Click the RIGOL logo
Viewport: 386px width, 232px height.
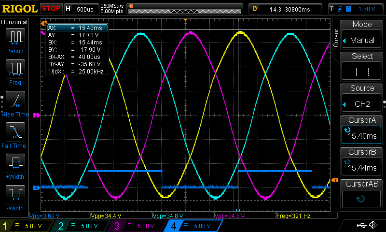tap(20, 9)
